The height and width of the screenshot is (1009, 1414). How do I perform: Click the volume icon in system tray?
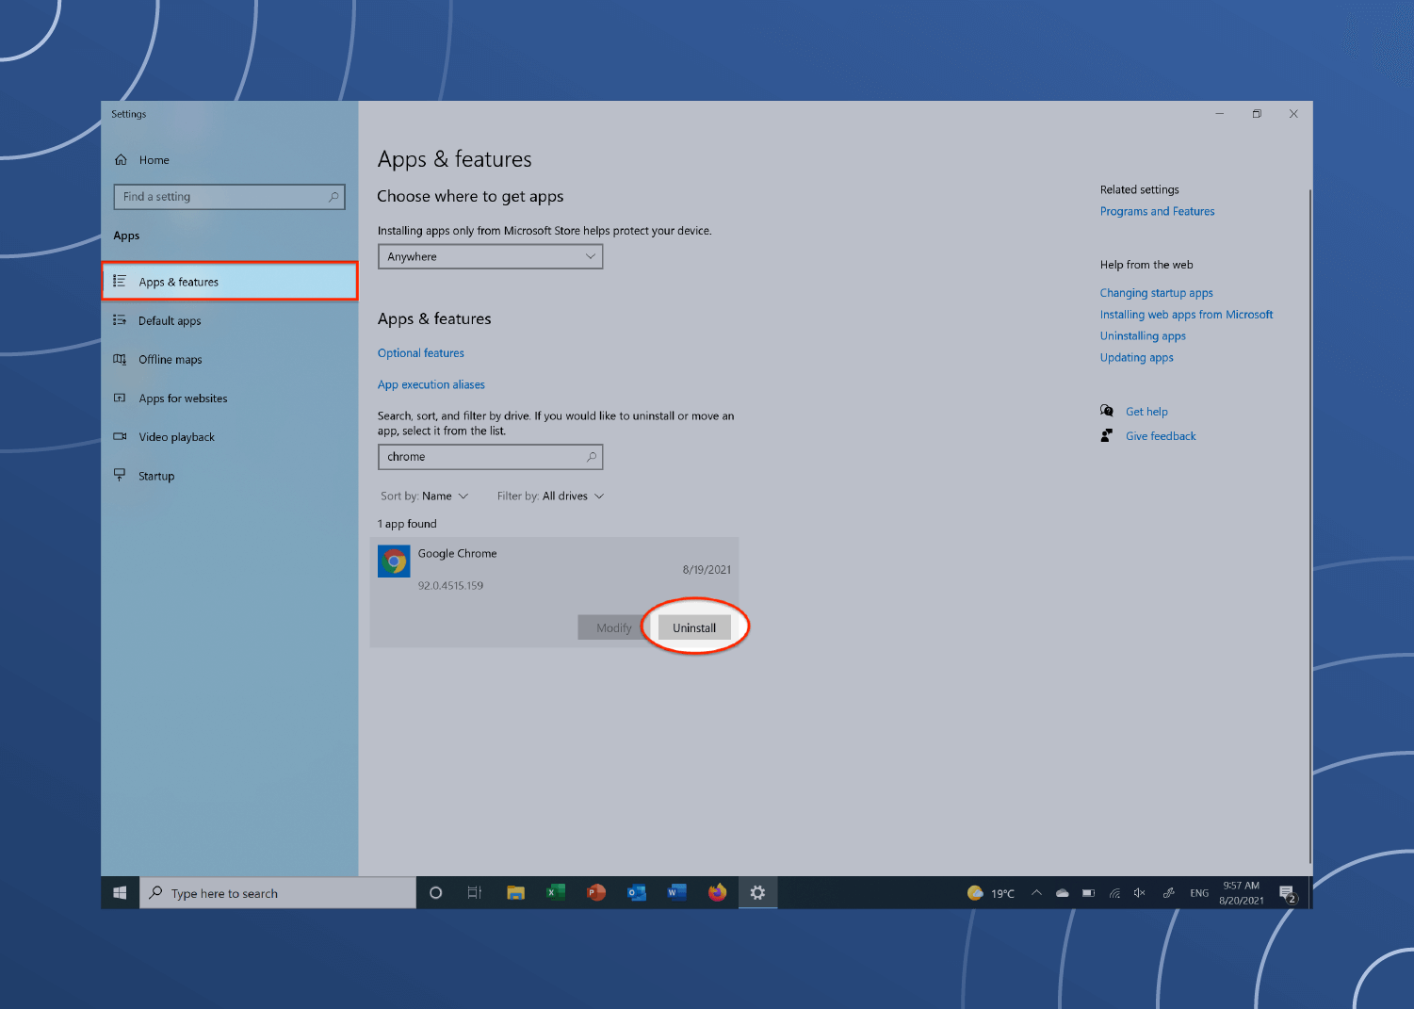1139,892
